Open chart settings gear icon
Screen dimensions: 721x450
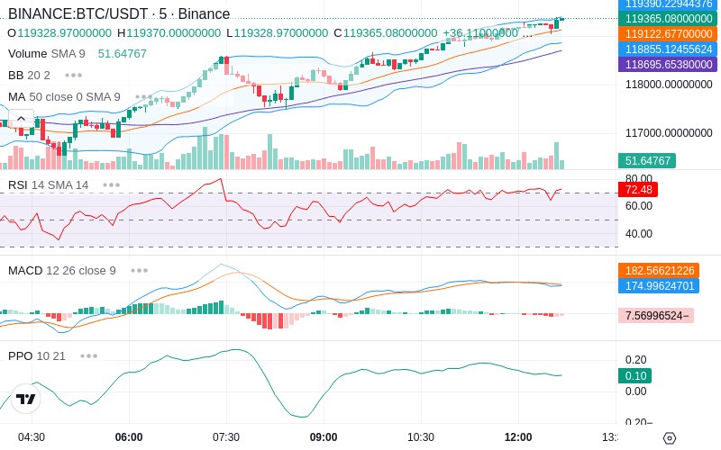tap(670, 438)
